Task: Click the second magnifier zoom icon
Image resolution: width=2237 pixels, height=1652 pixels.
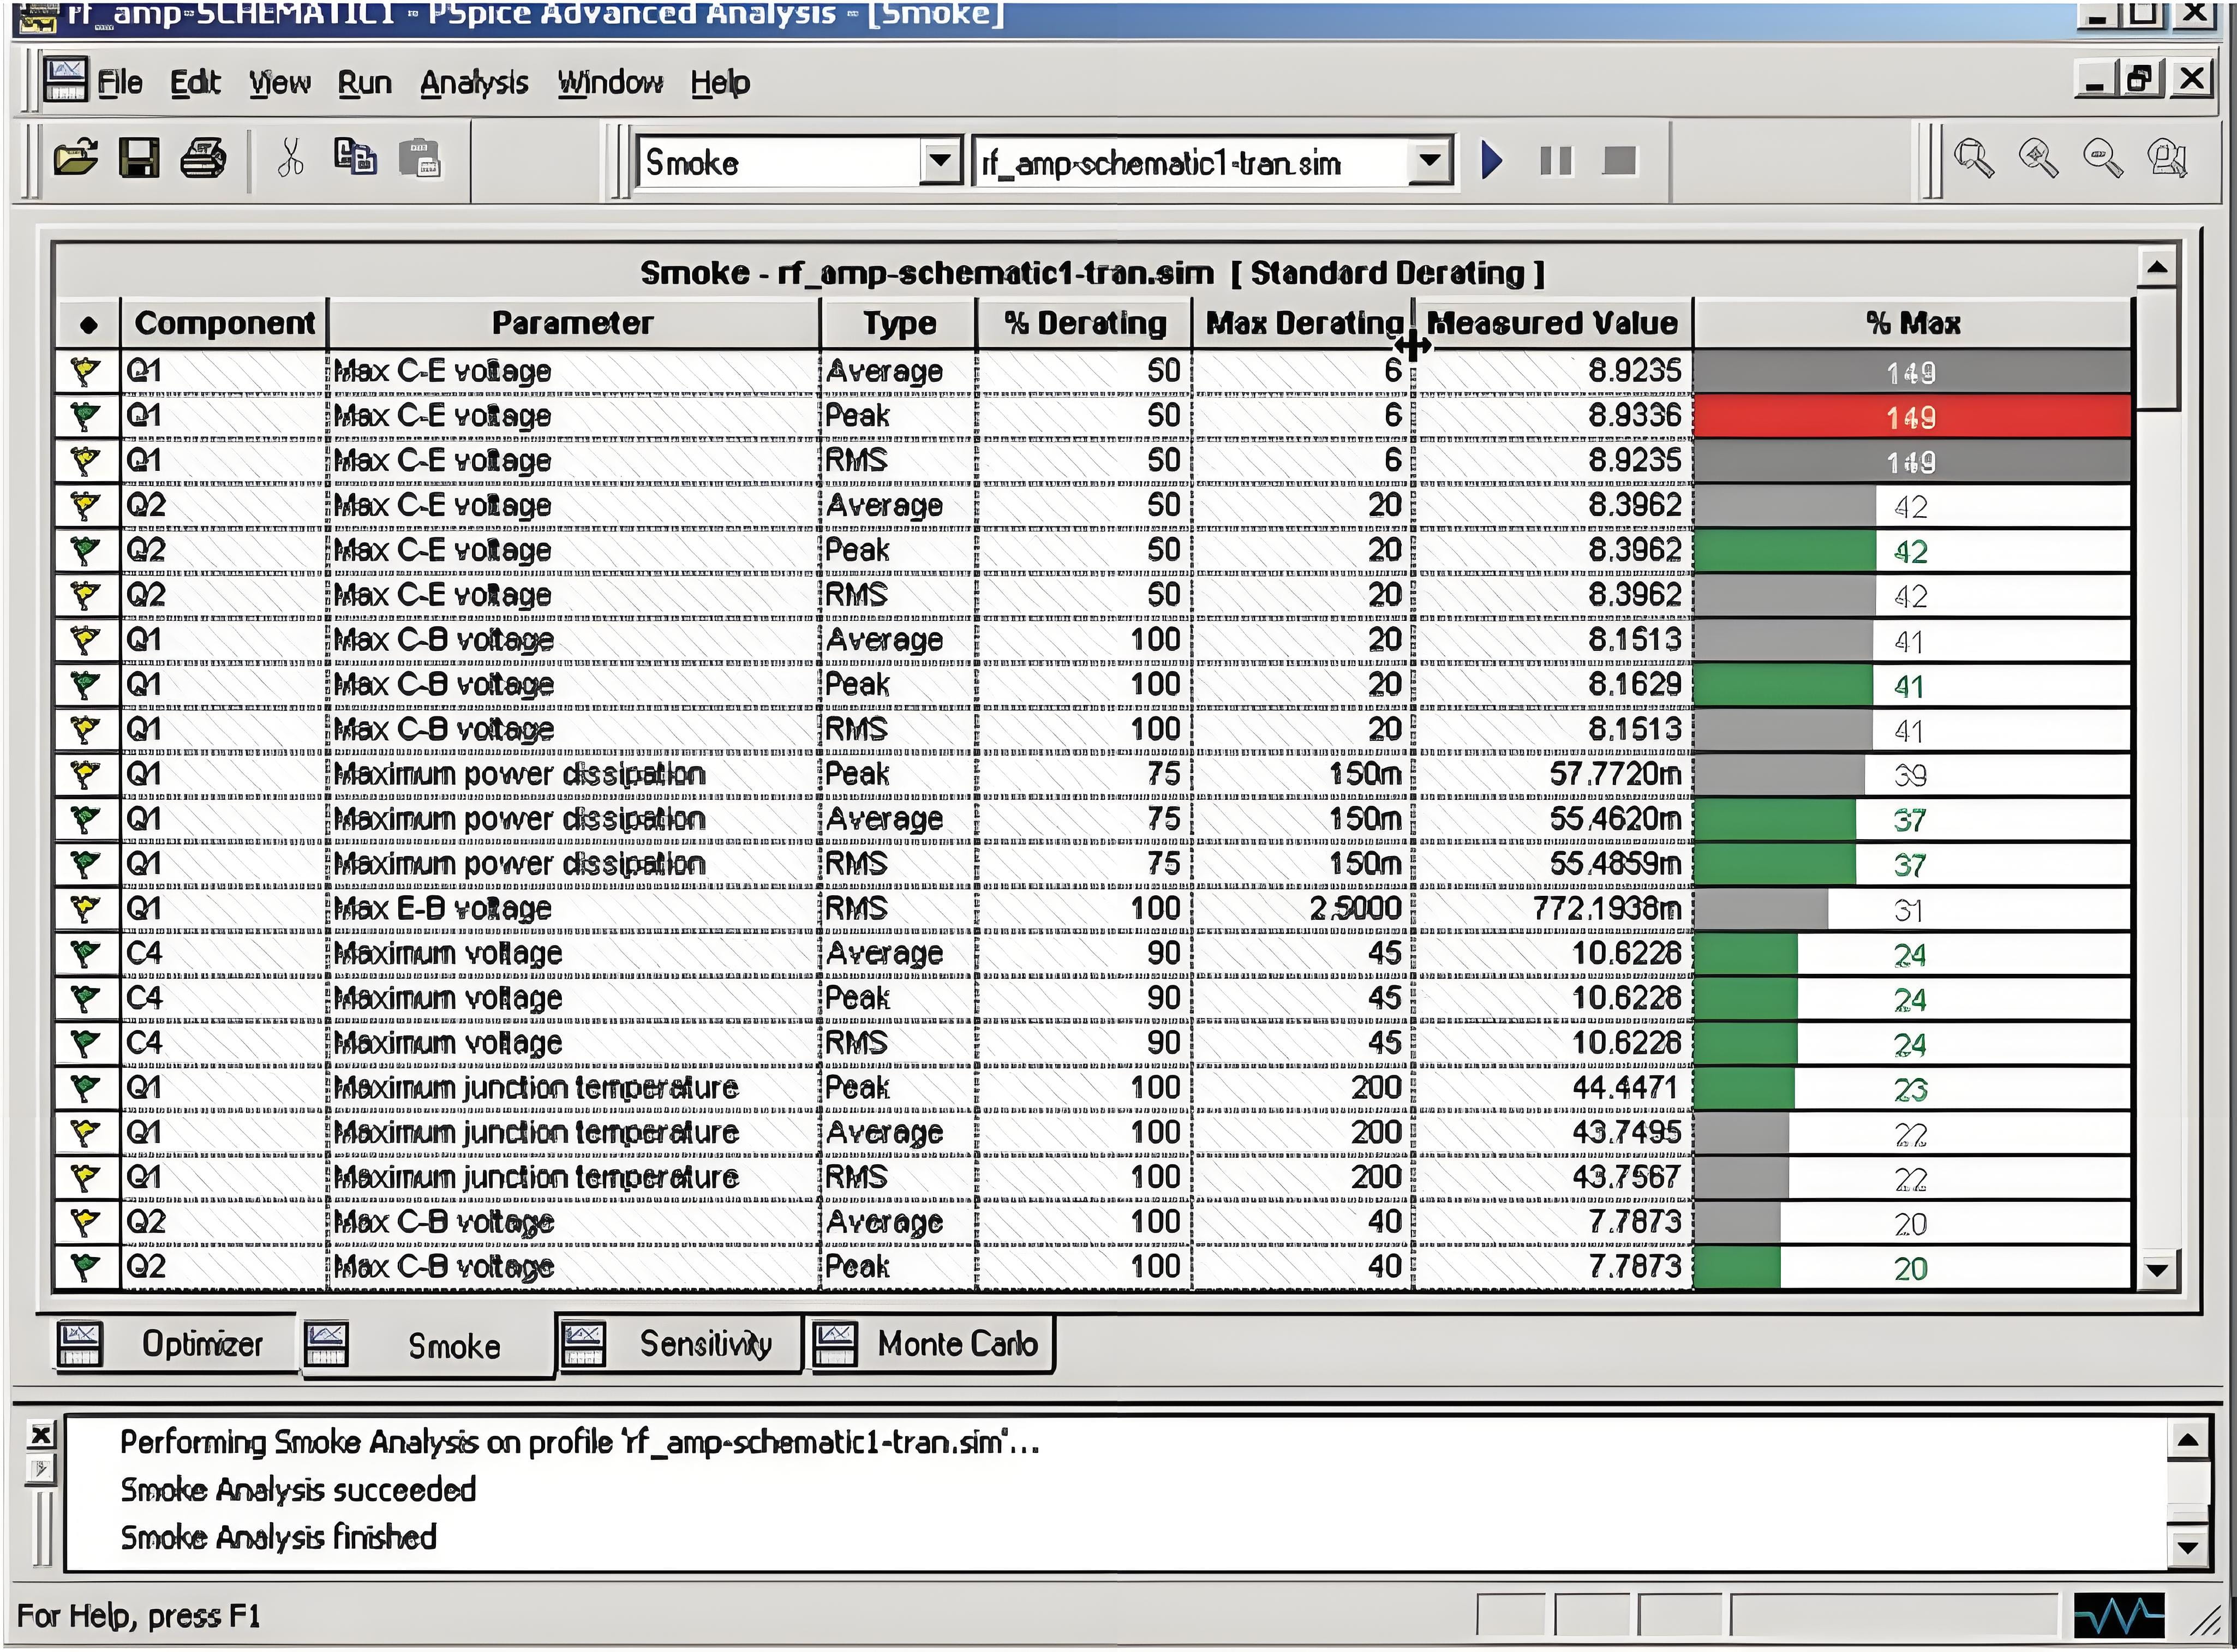Action: click(x=2038, y=158)
